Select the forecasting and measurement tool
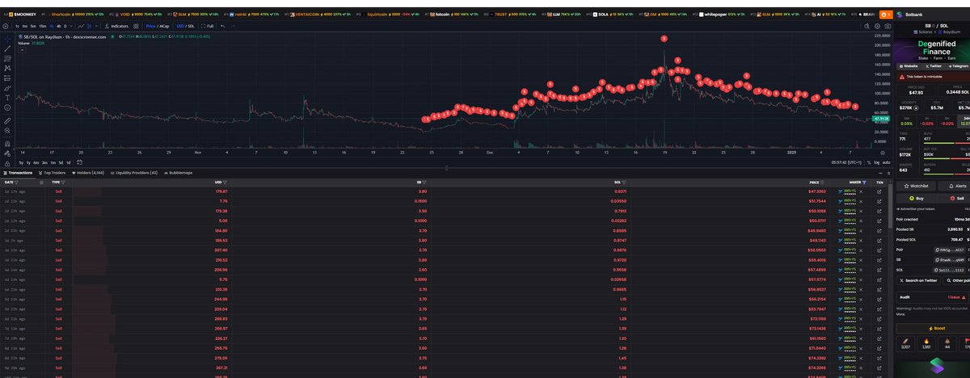This screenshot has width=970, height=378. coord(7,78)
